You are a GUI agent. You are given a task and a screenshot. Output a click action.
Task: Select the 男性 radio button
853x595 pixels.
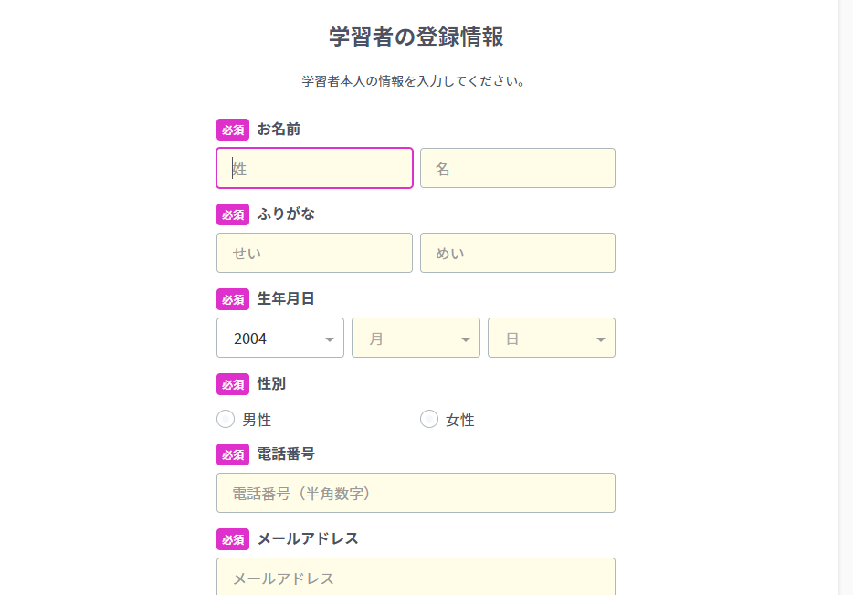pyautogui.click(x=226, y=419)
